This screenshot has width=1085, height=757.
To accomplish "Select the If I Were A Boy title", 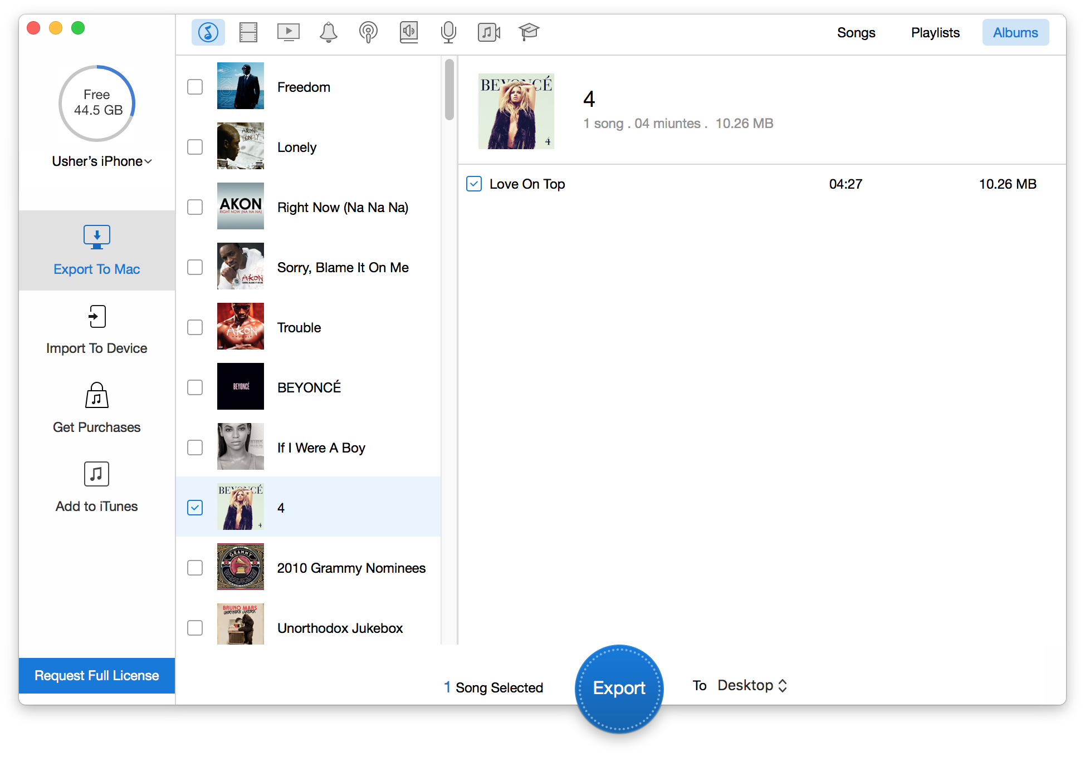I will (321, 448).
